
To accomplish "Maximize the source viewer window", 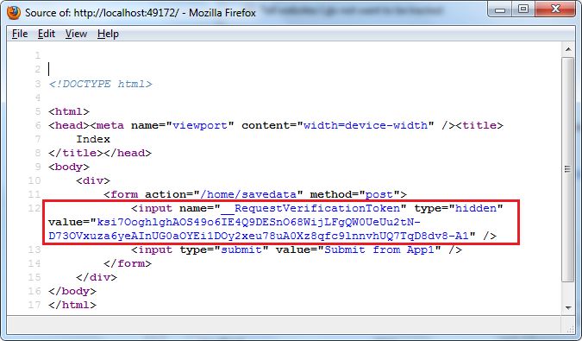I will (x=523, y=9).
